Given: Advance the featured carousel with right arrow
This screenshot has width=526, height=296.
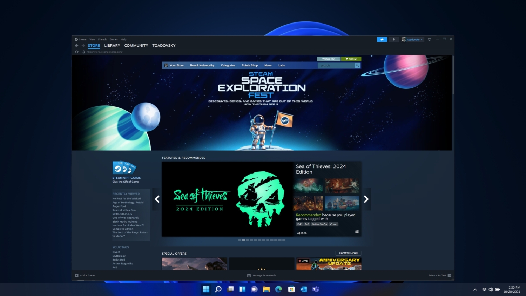Looking at the screenshot, I should [366, 199].
